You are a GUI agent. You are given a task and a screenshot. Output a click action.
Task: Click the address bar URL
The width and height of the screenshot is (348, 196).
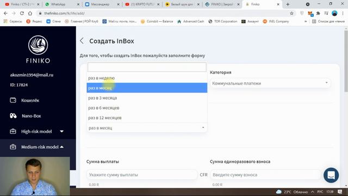pyautogui.click(x=64, y=13)
